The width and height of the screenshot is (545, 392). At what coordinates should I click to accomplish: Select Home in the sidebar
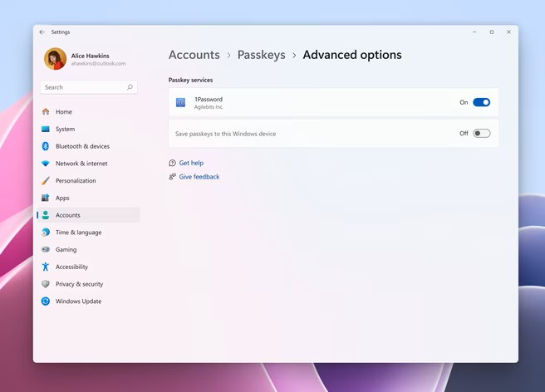[x=63, y=112]
